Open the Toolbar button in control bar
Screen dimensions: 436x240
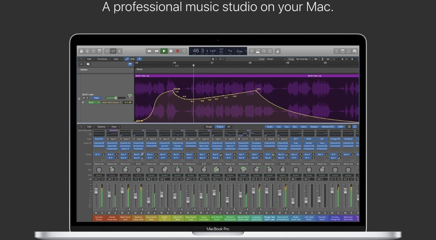99,51
